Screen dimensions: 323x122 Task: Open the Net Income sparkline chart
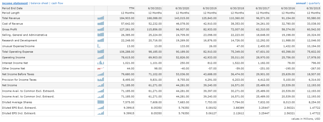click(101, 85)
